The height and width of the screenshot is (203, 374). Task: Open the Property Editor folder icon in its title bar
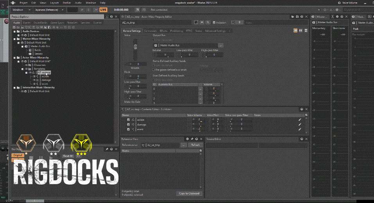[292, 17]
